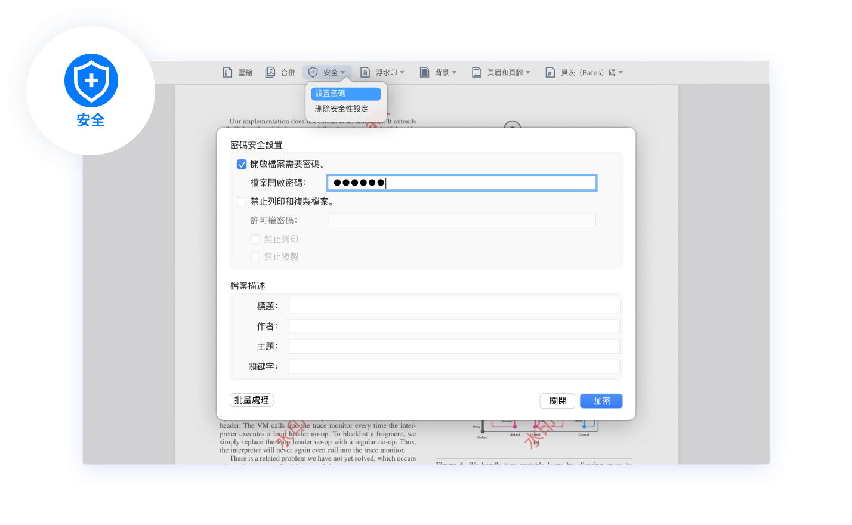Click the Compress (壓縮) toolbar icon
852x525 pixels.
(227, 72)
